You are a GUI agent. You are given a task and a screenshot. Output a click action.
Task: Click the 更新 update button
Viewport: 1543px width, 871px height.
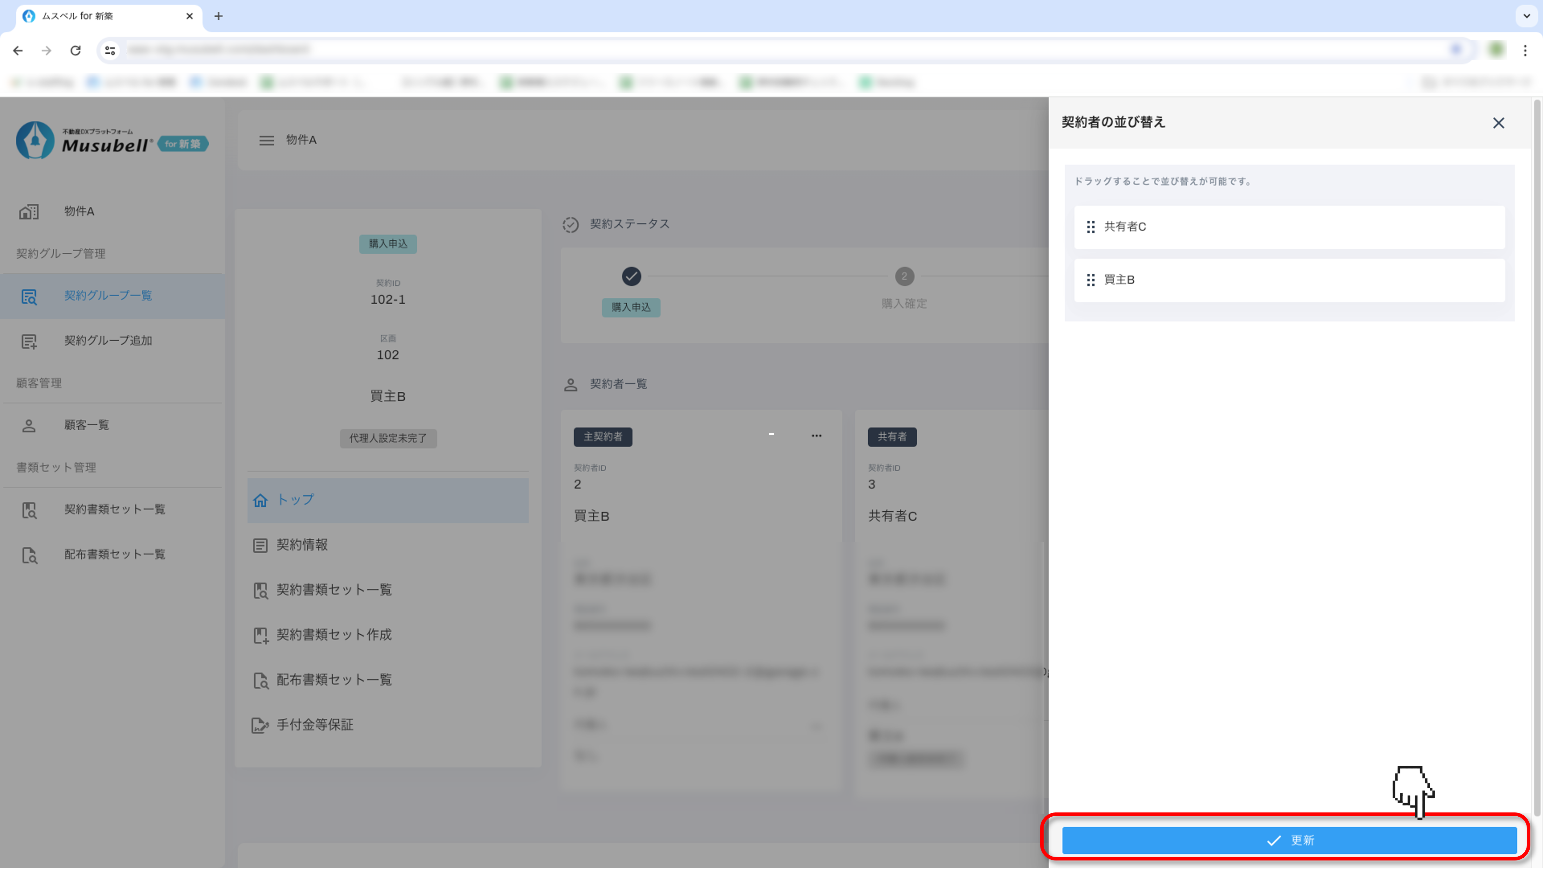[1289, 840]
